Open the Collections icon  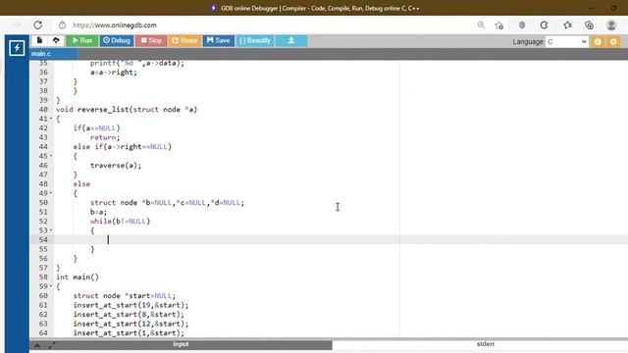[589, 25]
